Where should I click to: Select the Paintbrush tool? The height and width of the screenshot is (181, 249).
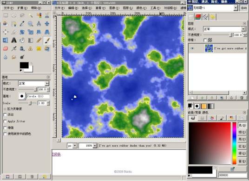point(47,40)
